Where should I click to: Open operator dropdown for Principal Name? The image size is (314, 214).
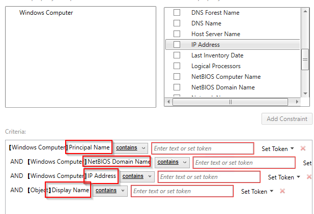click(131, 148)
